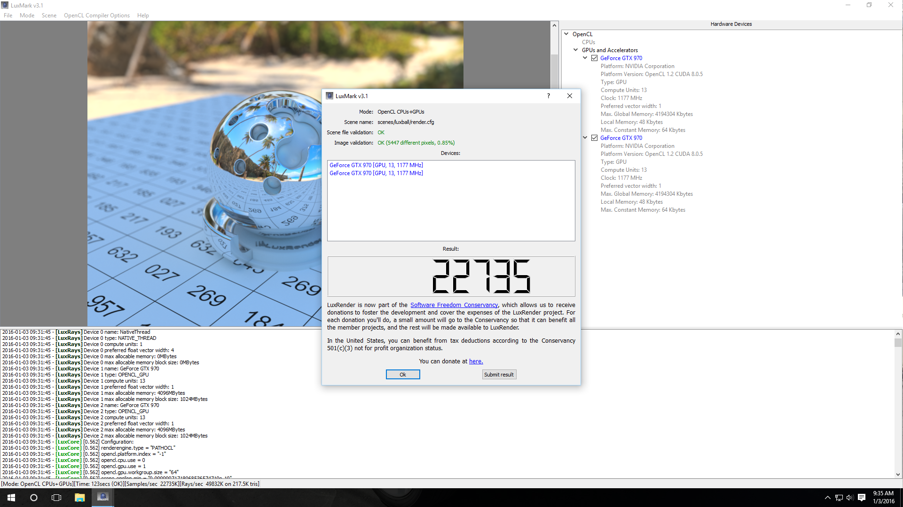Open OpenCL Compiler Options menu
Image resolution: width=903 pixels, height=507 pixels.
[x=96, y=15]
